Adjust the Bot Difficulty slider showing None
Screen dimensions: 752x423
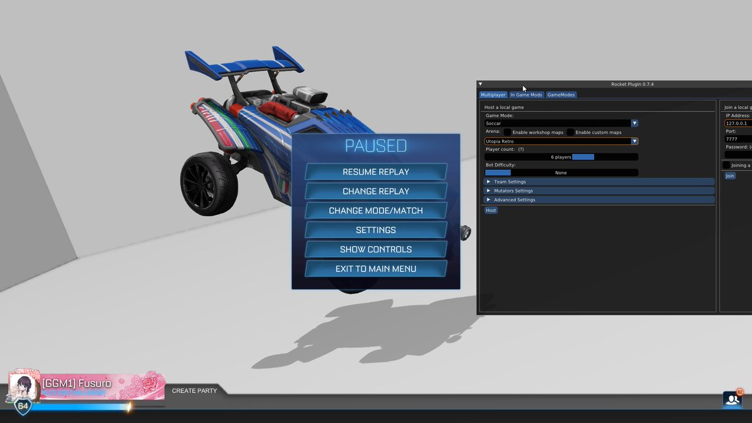point(561,172)
